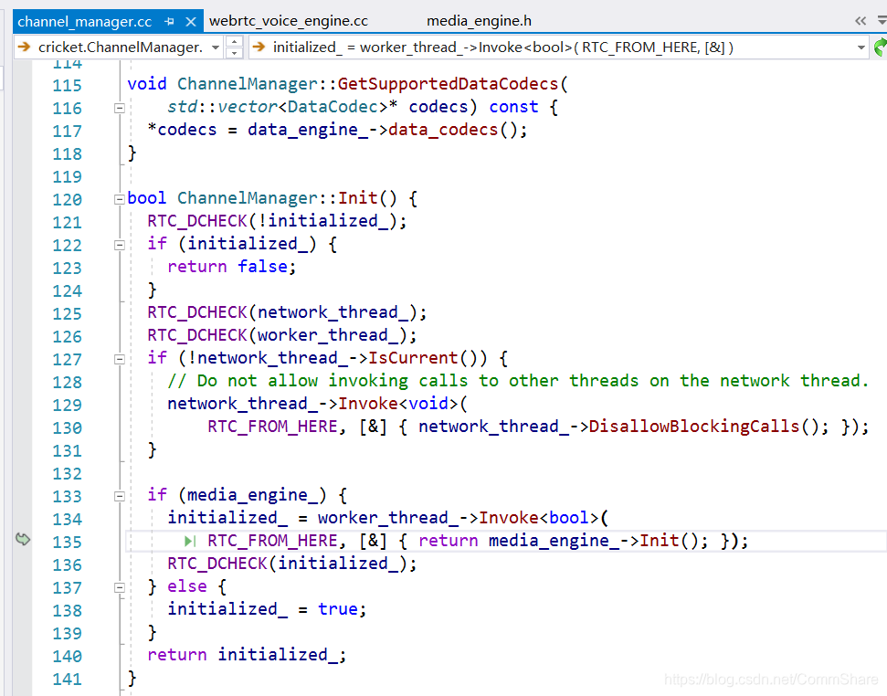
Task: Collapse the media_engine_ if block at line 133
Action: tap(120, 496)
